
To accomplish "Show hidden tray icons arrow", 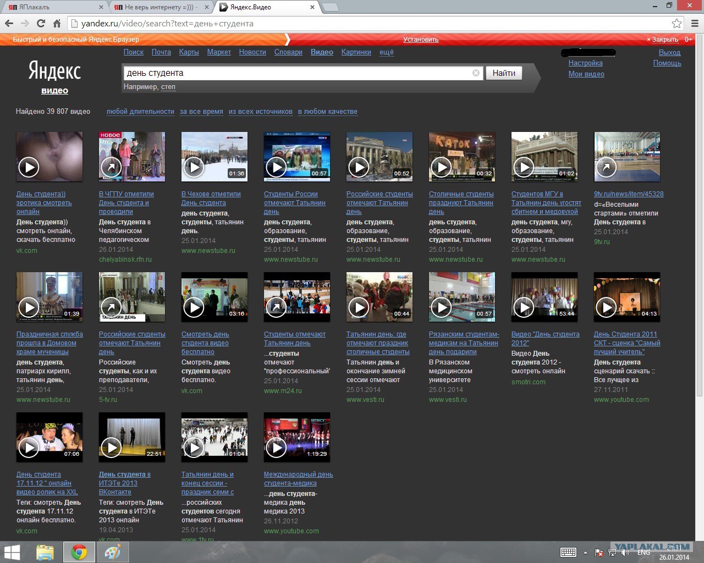I will point(585,553).
